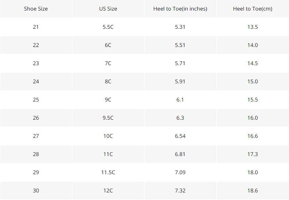Select the Heel to Toe(in inches) header

(180, 9)
